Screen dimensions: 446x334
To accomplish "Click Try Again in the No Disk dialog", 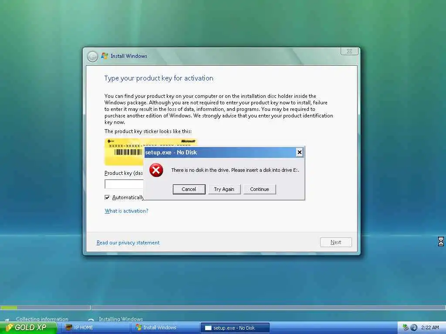I will pos(224,189).
